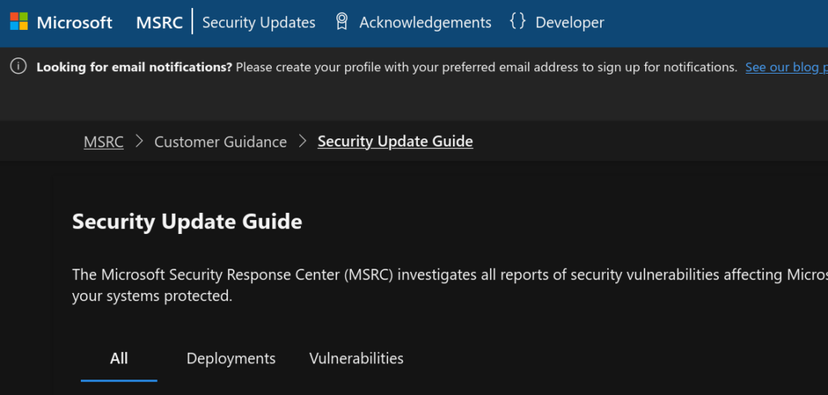The image size is (828, 395).
Task: Click chevron after Customer Guidance breadcrumb
Action: click(x=302, y=141)
